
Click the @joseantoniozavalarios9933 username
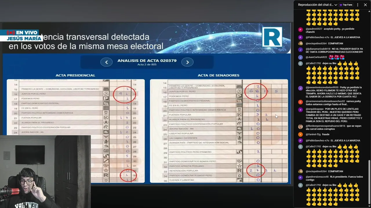coord(322,87)
